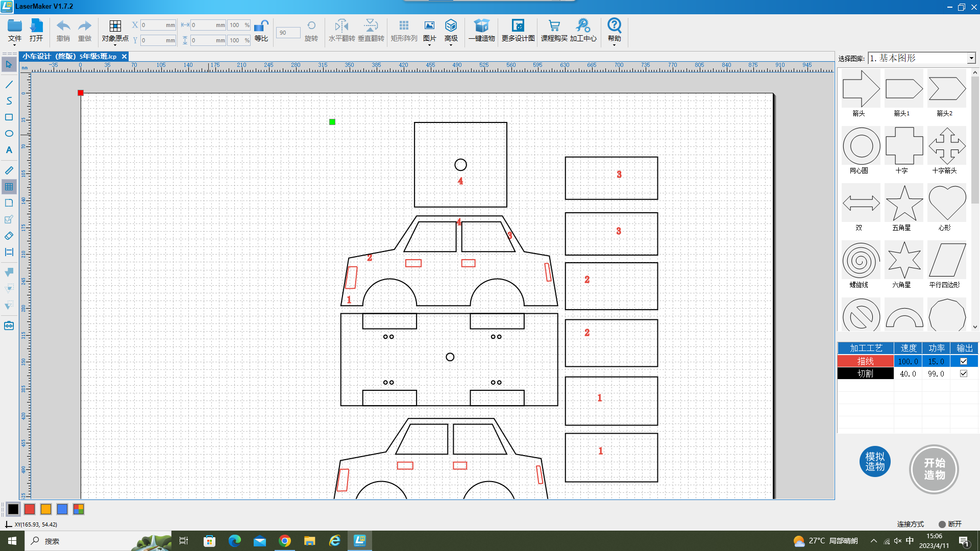This screenshot has height=551, width=980.
Task: Open 课程购买 course purchase
Action: pos(554,31)
